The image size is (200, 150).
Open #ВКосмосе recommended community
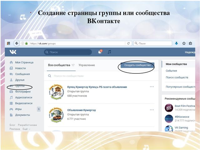[x=182, y=117]
